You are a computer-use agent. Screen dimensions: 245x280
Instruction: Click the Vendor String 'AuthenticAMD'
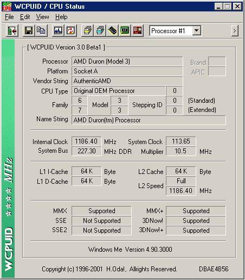[127, 81]
